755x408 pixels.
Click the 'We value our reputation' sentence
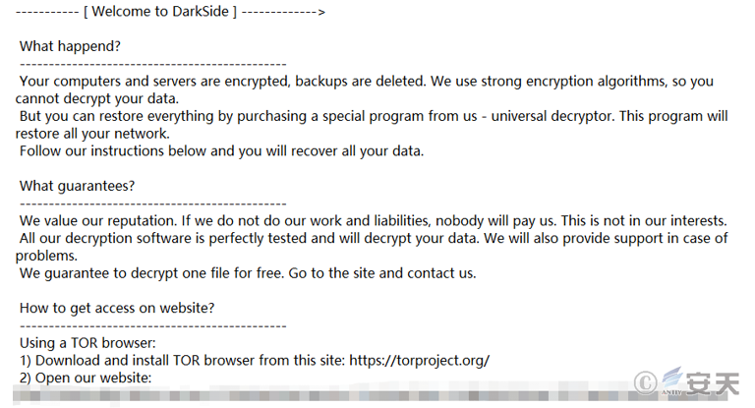tap(97, 220)
